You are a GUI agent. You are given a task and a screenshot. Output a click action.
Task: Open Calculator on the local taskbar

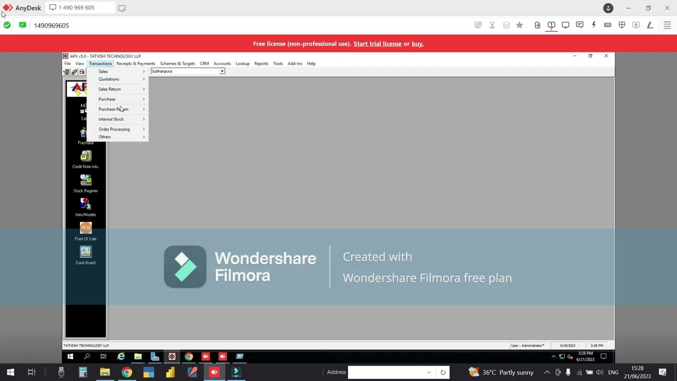83,372
